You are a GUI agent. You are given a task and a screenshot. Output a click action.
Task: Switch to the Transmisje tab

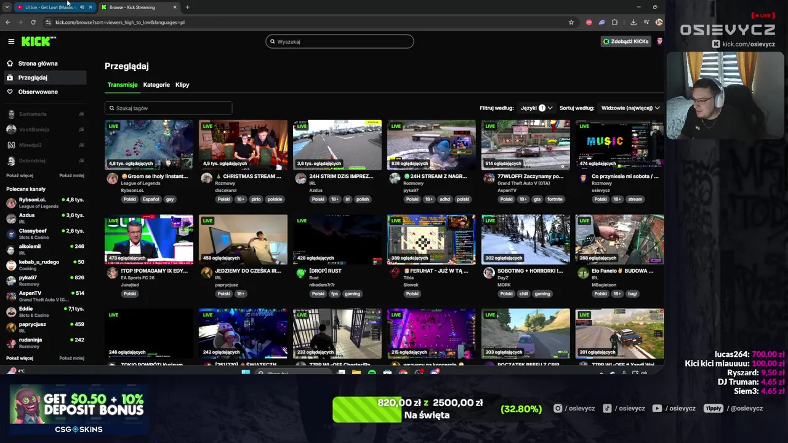pyautogui.click(x=123, y=85)
